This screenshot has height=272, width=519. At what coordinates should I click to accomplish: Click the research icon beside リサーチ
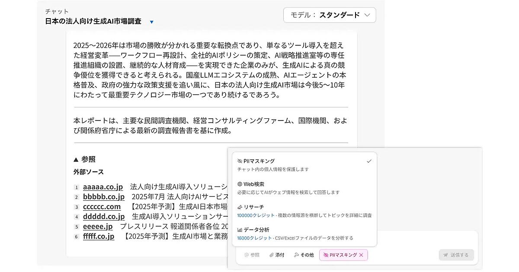tap(240, 207)
